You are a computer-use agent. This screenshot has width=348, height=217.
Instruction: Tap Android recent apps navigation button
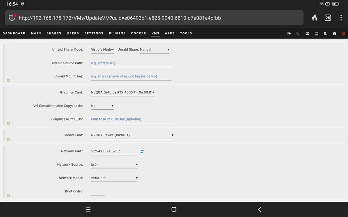click(x=88, y=209)
